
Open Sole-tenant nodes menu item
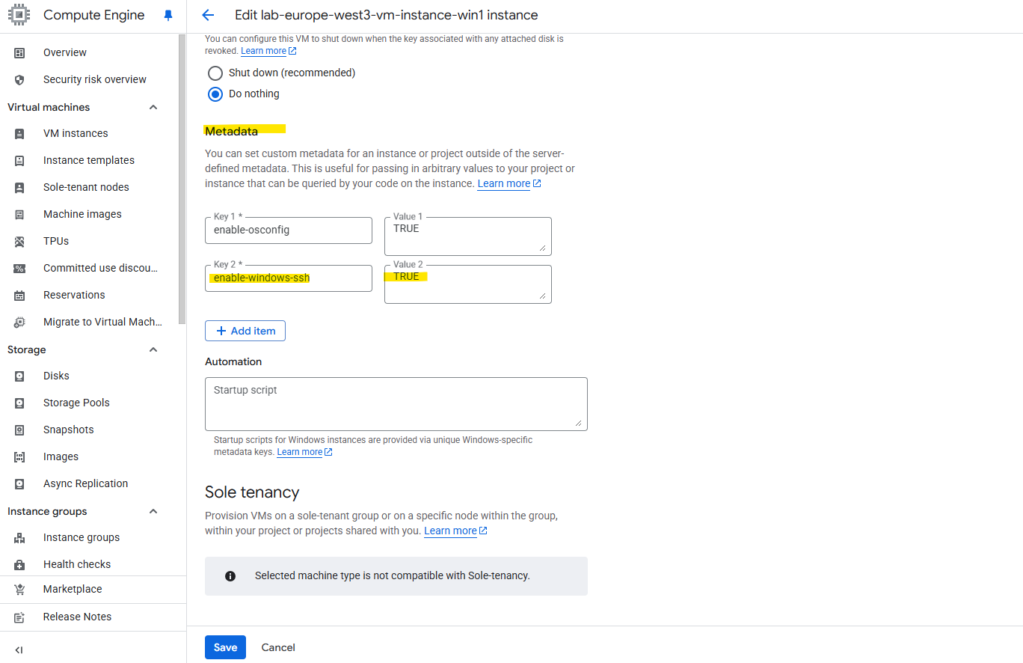(x=86, y=187)
